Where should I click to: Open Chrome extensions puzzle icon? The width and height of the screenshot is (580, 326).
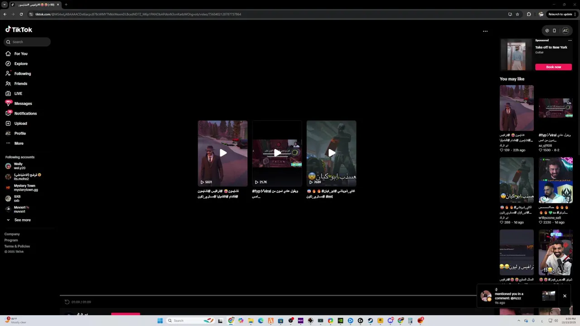tap(529, 14)
